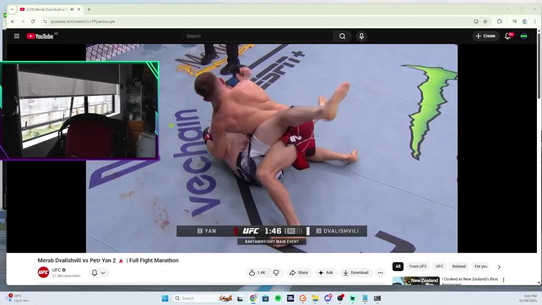542x305 pixels.
Task: Switch to the Merab Dvalishvili browser tab
Action: 47,9
